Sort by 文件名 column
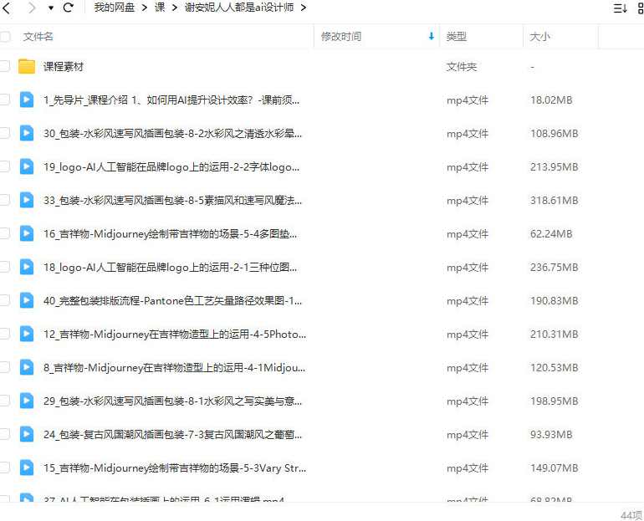This screenshot has height=521, width=644. [38, 37]
